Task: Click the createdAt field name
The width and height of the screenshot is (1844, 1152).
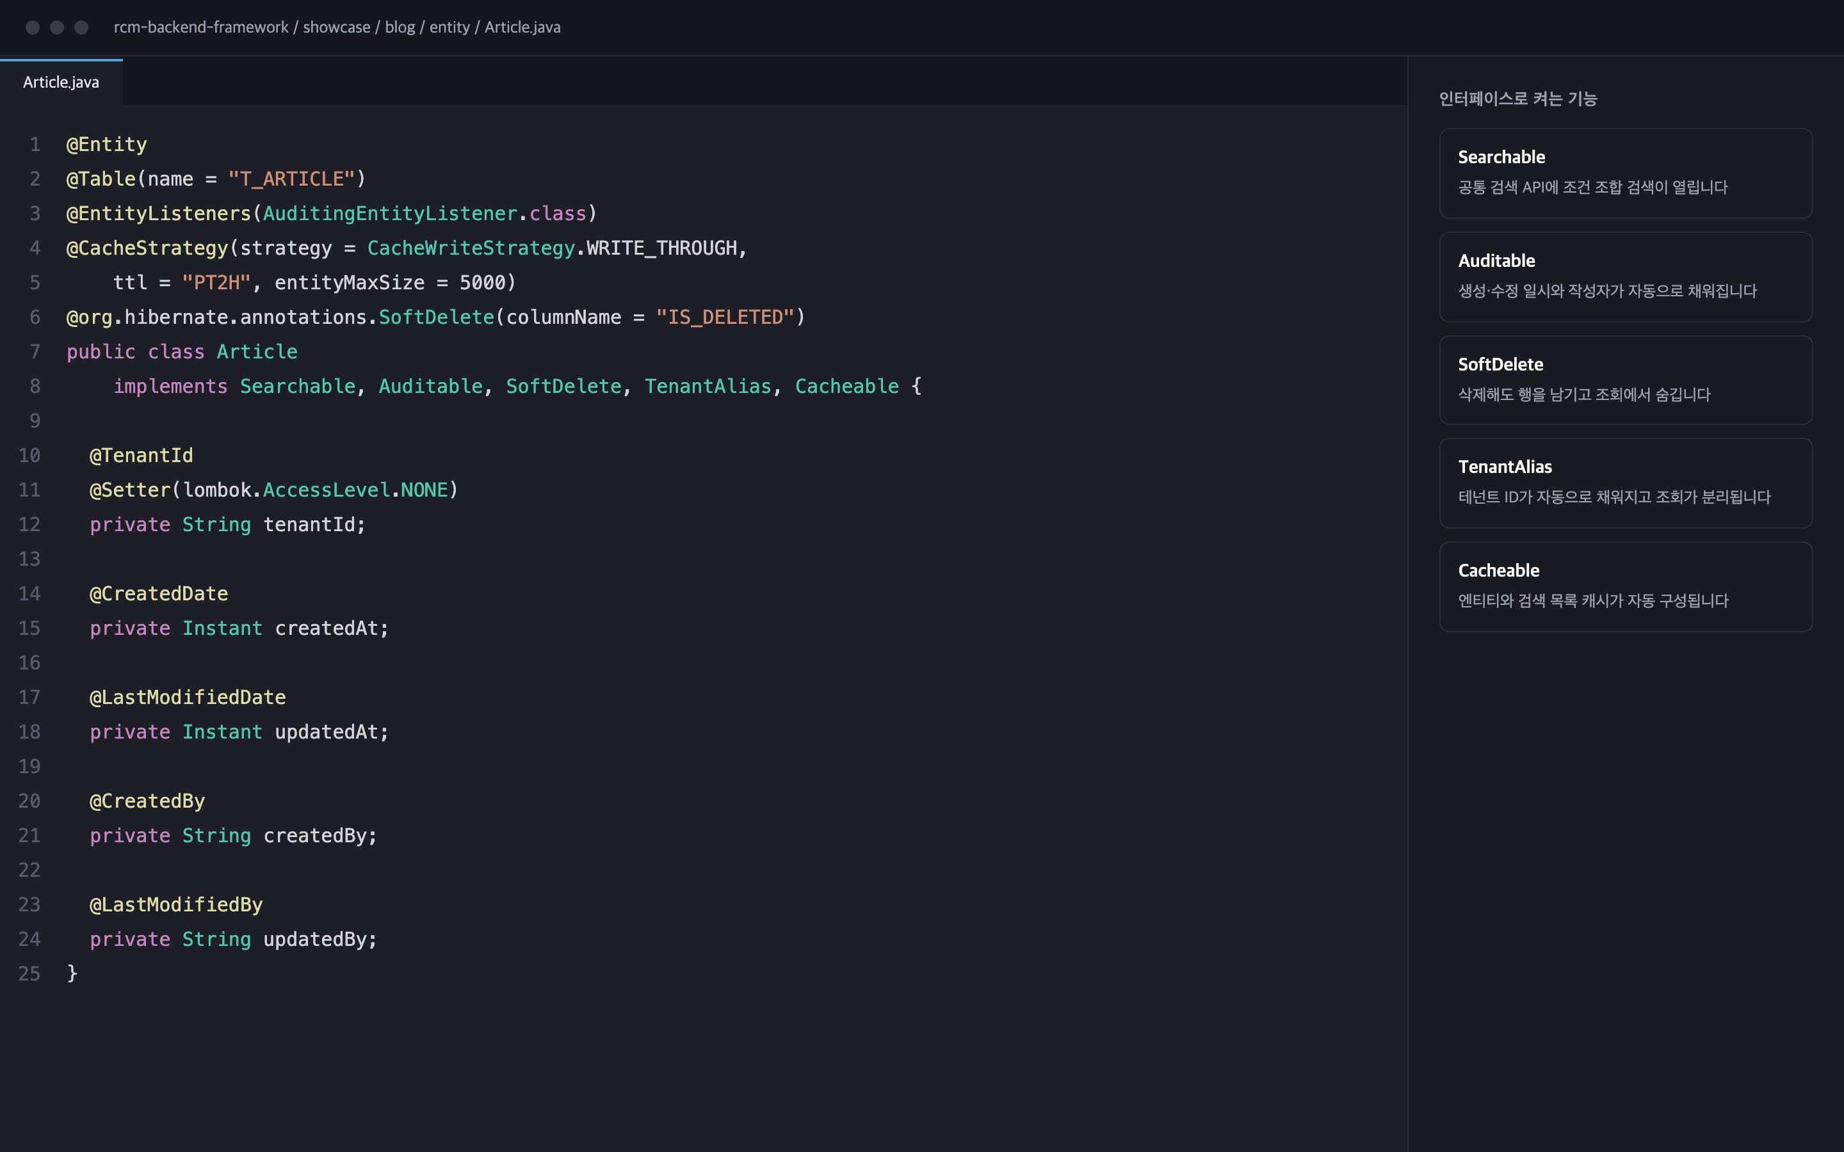Action: pos(326,628)
